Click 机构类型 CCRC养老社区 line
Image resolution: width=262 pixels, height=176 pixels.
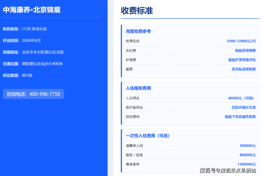coord(25,29)
